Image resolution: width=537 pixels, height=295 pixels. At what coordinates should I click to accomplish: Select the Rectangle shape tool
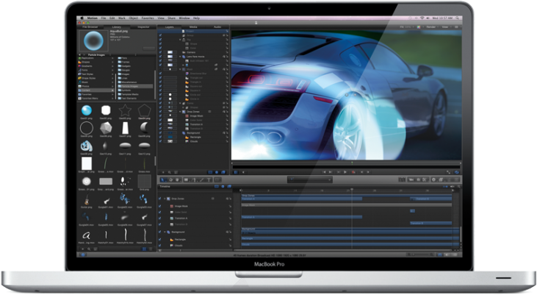pos(187,180)
